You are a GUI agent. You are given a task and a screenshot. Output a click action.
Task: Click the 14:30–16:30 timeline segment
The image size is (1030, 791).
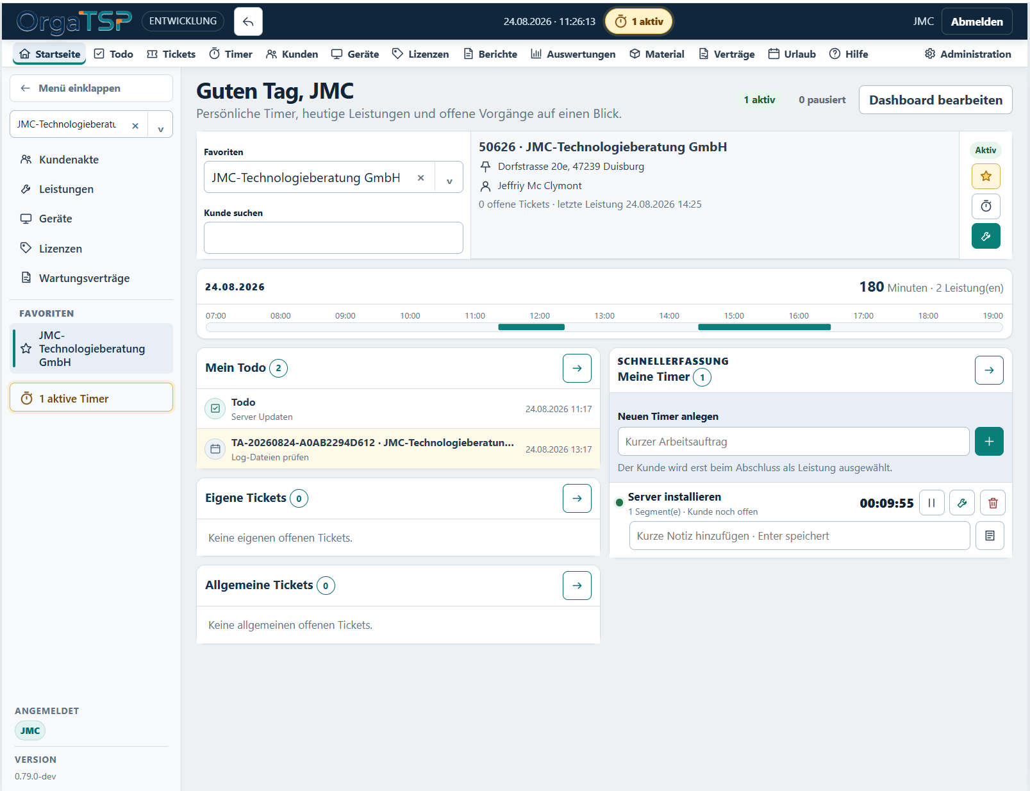[x=764, y=327]
